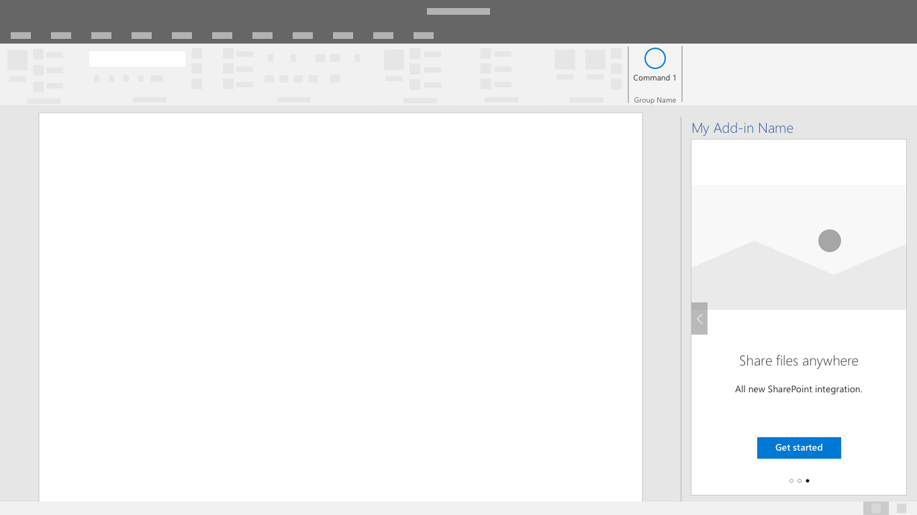
Task: Click the 'My Add-in Name' pane title
Action: (x=742, y=128)
